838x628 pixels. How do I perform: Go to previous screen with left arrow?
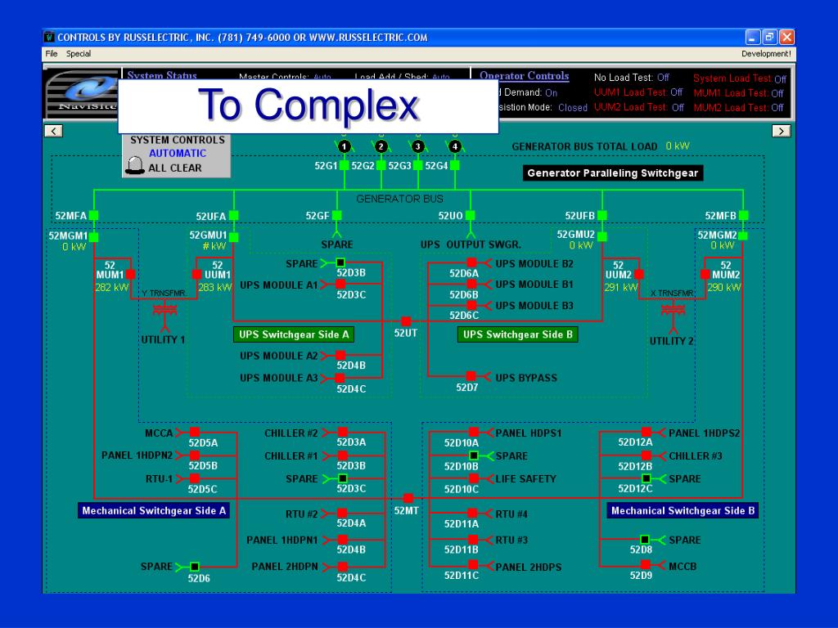tap(53, 131)
